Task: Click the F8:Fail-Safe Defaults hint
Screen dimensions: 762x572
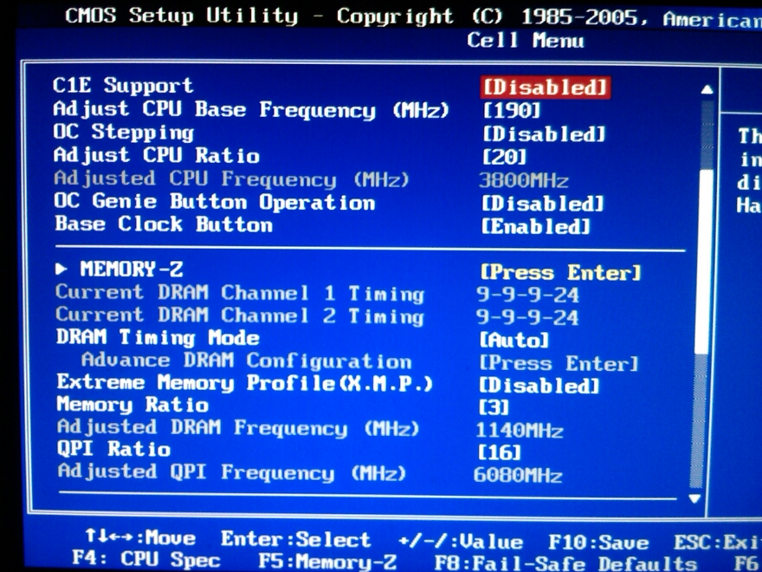Action: pyautogui.click(x=565, y=563)
